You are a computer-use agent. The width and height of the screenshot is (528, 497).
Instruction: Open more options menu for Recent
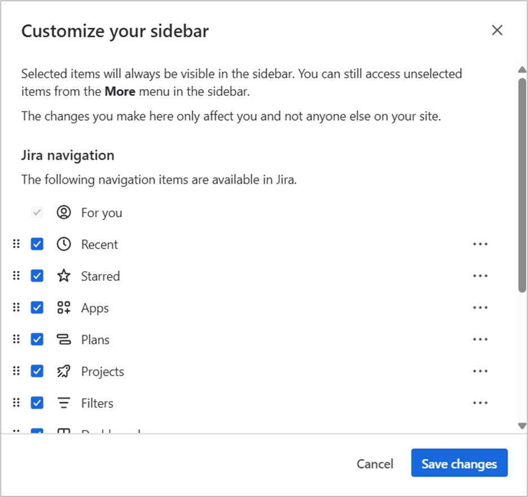pyautogui.click(x=480, y=244)
